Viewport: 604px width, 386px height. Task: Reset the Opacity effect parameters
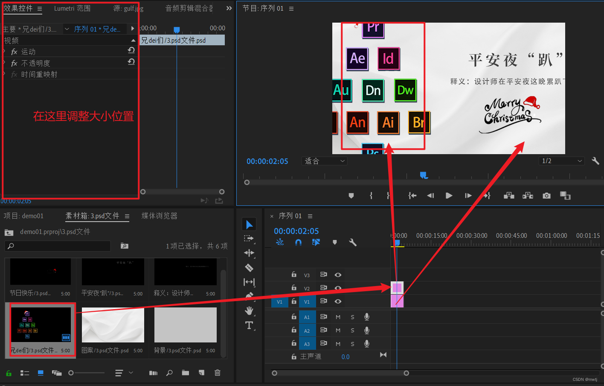(131, 62)
